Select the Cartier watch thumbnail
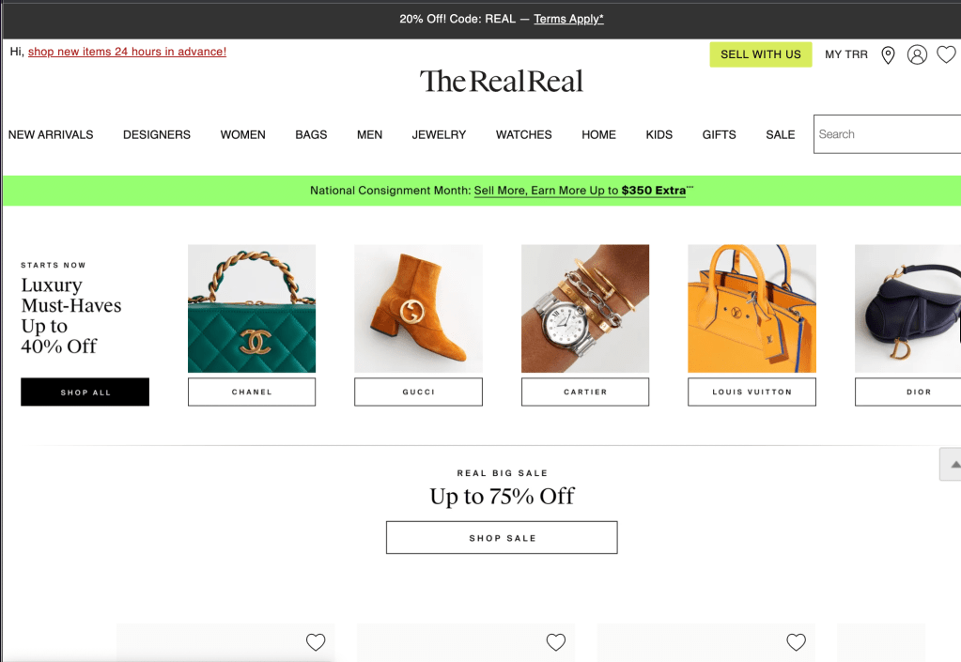Image resolution: width=961 pixels, height=662 pixels. (585, 309)
